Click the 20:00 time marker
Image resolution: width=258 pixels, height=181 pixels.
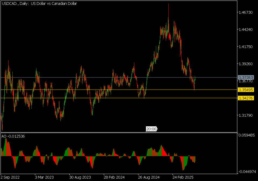(x=151, y=129)
